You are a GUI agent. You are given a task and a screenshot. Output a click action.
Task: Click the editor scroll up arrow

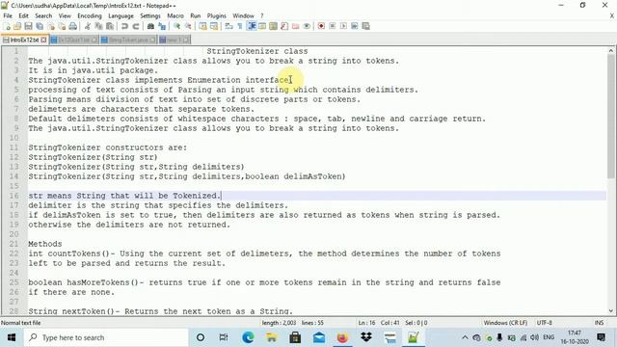[610, 50]
